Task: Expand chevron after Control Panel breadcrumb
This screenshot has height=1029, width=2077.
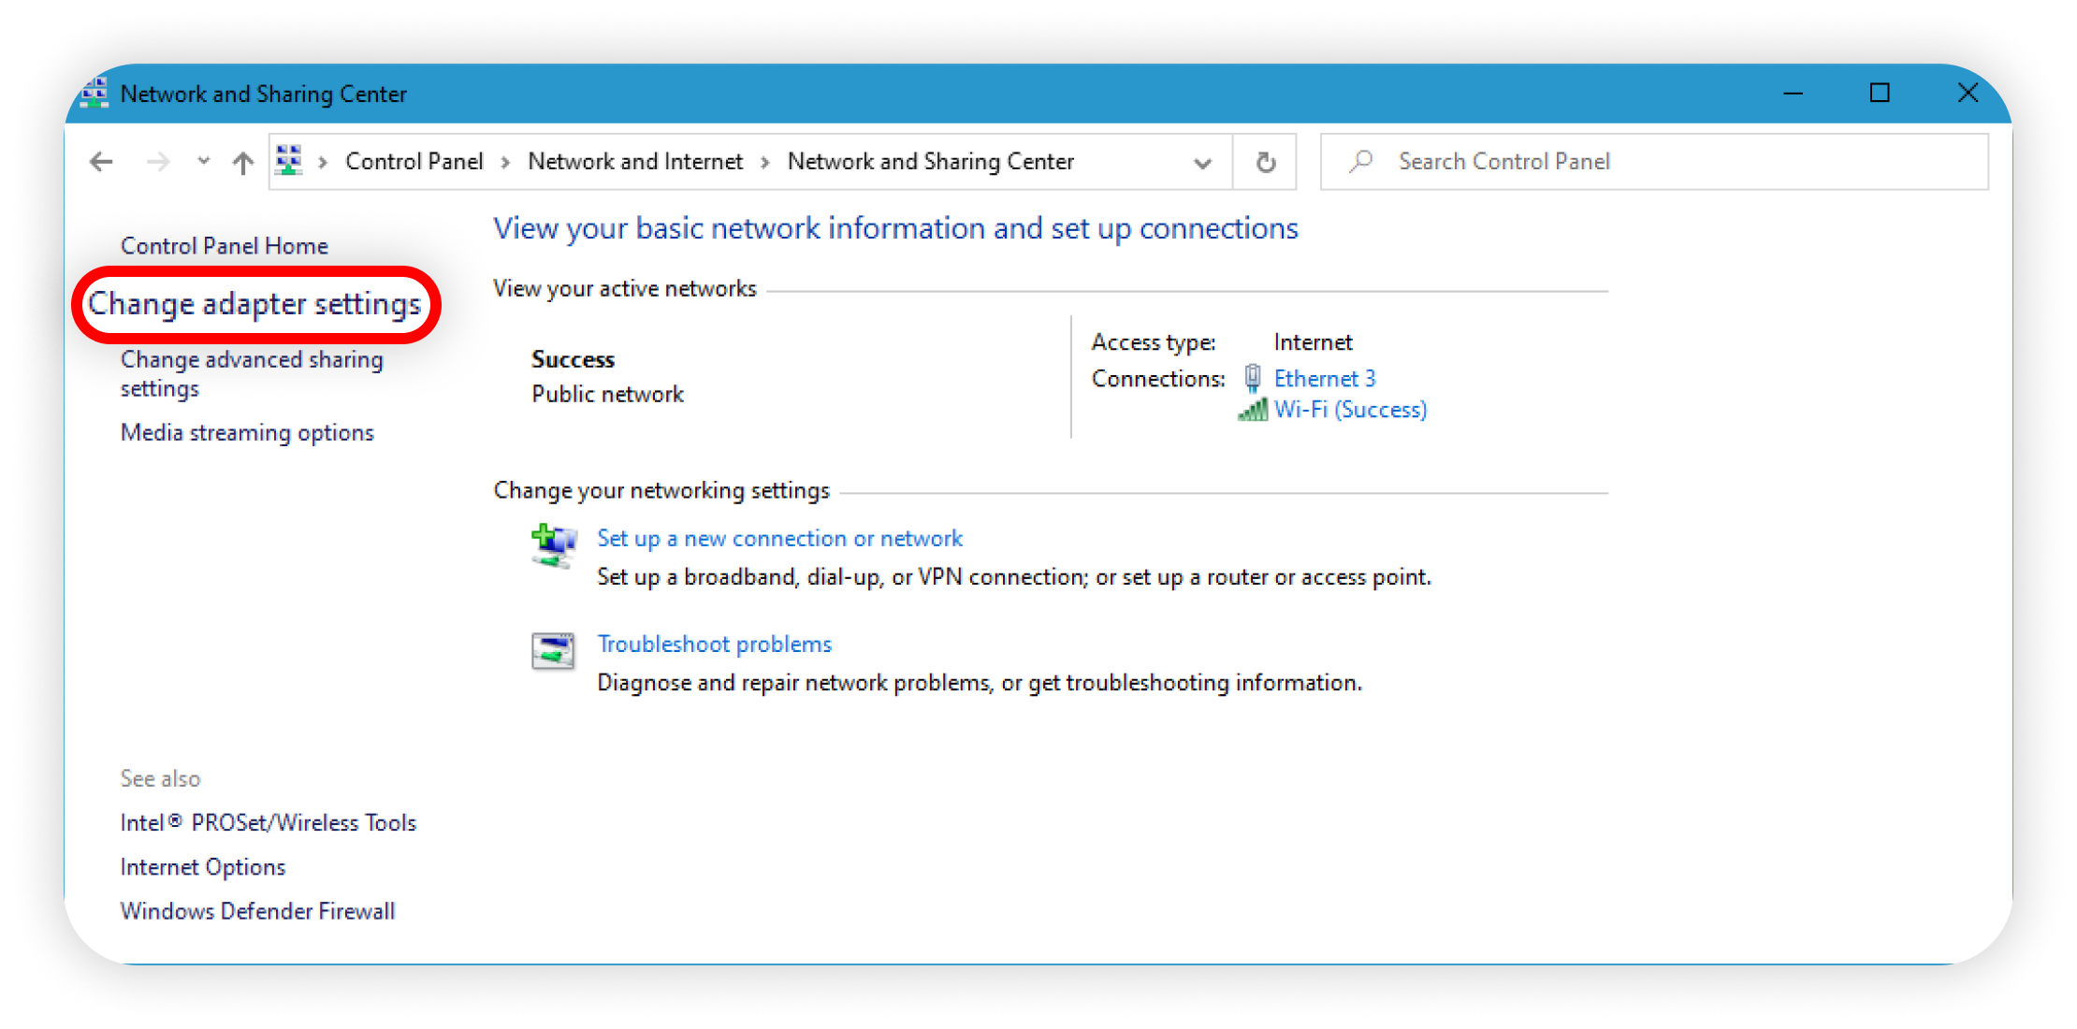Action: (x=505, y=162)
